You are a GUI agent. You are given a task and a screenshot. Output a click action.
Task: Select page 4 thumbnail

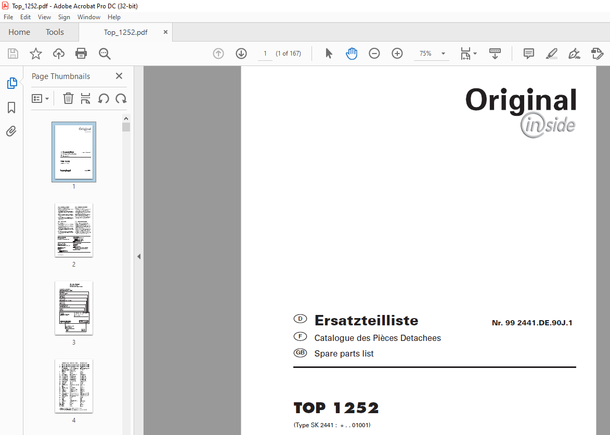coord(74,386)
